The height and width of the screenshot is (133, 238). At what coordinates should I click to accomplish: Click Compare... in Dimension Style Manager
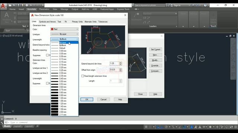[x=155, y=71]
